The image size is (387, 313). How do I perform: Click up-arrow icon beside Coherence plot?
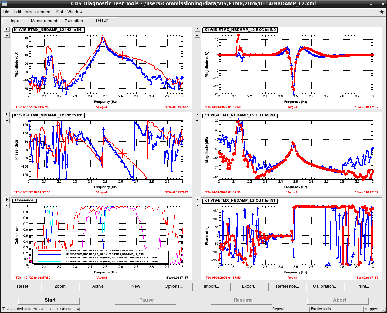[x=7, y=206]
